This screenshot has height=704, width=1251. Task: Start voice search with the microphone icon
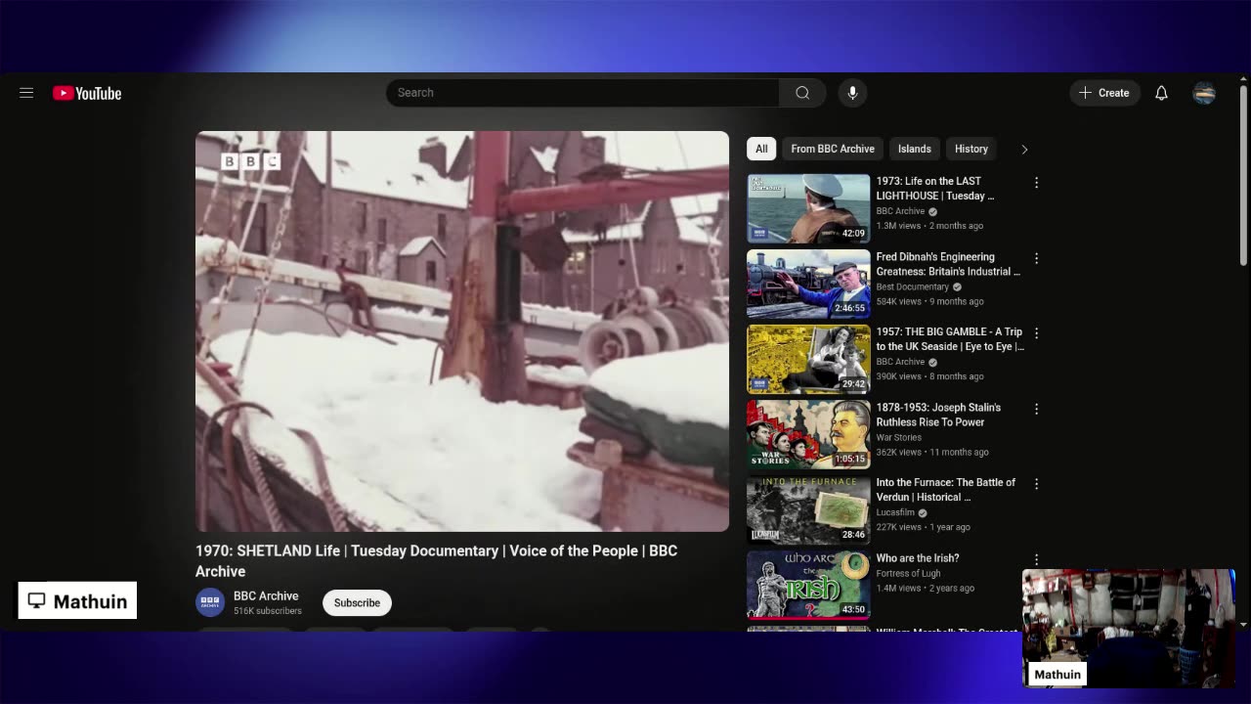[852, 93]
